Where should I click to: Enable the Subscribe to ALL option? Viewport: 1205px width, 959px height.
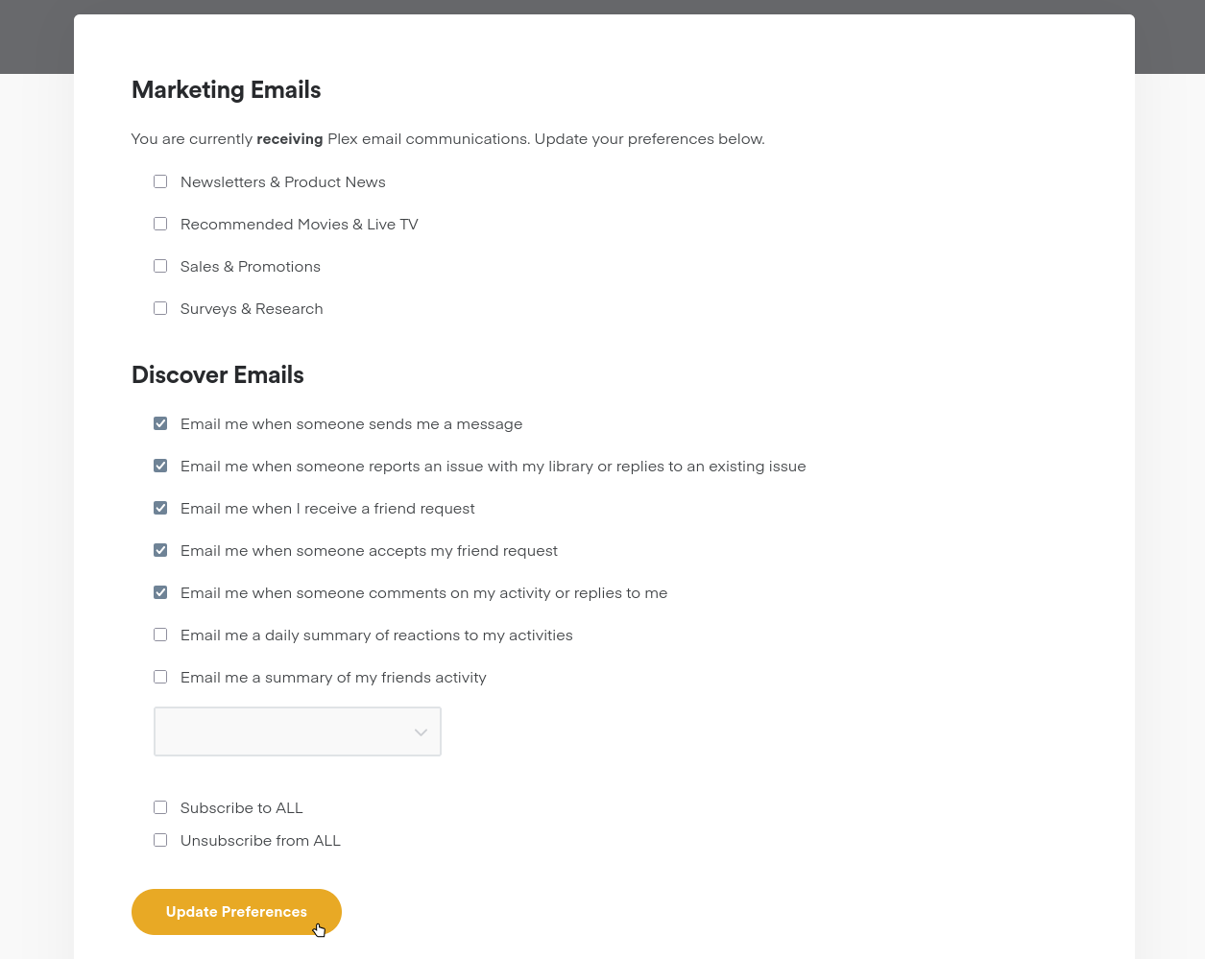pos(160,807)
